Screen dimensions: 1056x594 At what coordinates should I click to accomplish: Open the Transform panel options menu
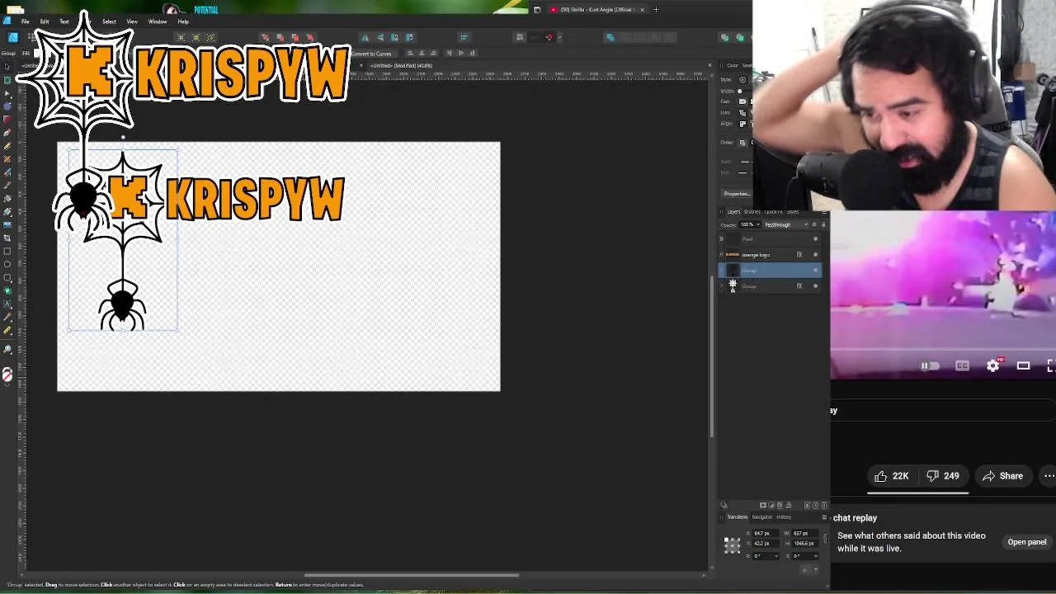[x=824, y=517]
